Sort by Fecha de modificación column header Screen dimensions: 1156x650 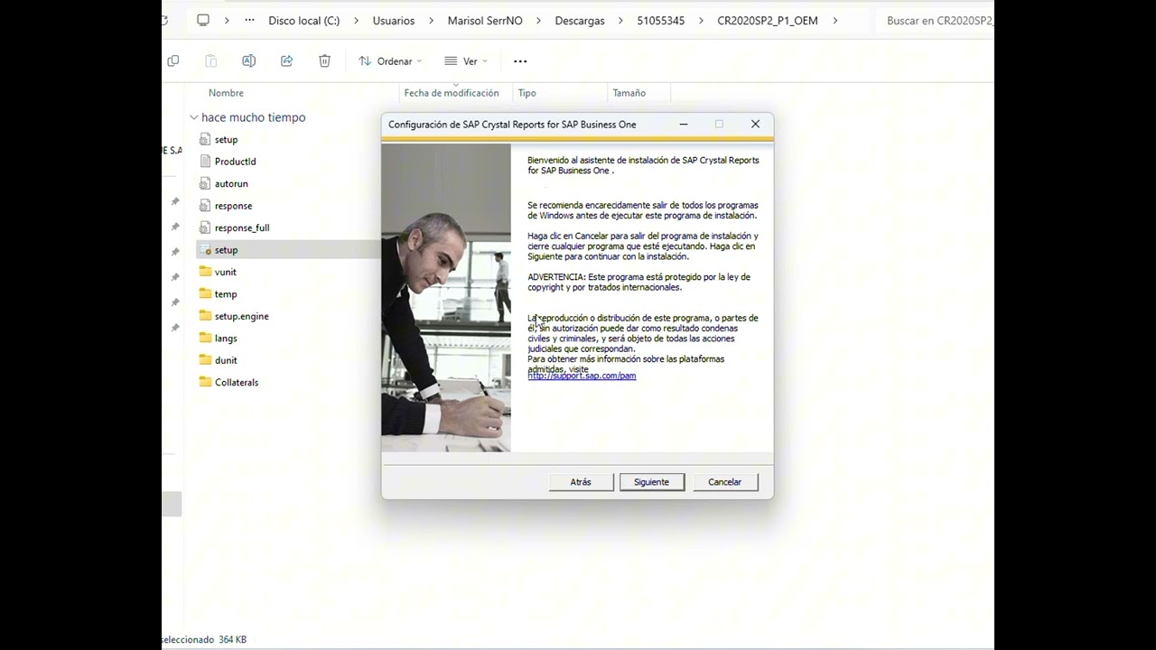click(x=452, y=93)
